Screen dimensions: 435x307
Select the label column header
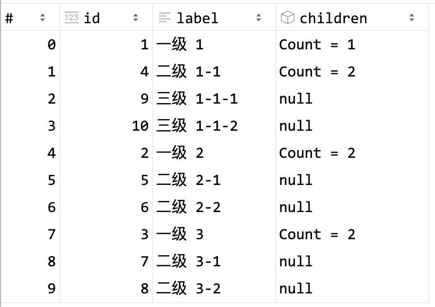(x=214, y=18)
